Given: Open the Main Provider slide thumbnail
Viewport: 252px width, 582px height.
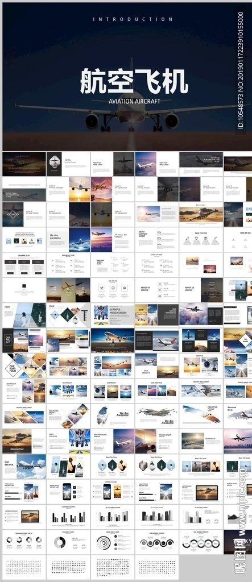Looking at the screenshot, I should coord(201,239).
